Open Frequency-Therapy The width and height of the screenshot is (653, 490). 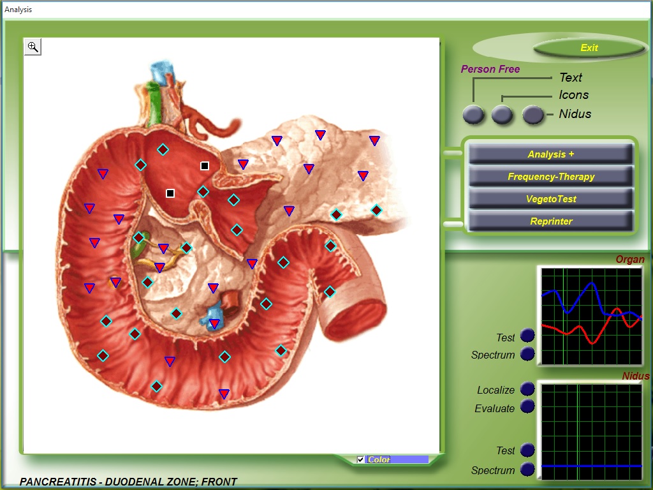pyautogui.click(x=551, y=177)
